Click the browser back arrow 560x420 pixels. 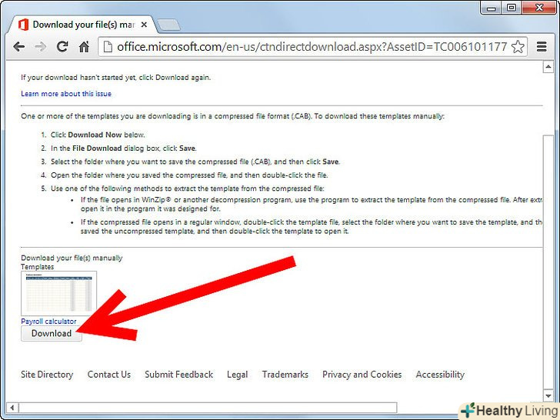coord(19,47)
